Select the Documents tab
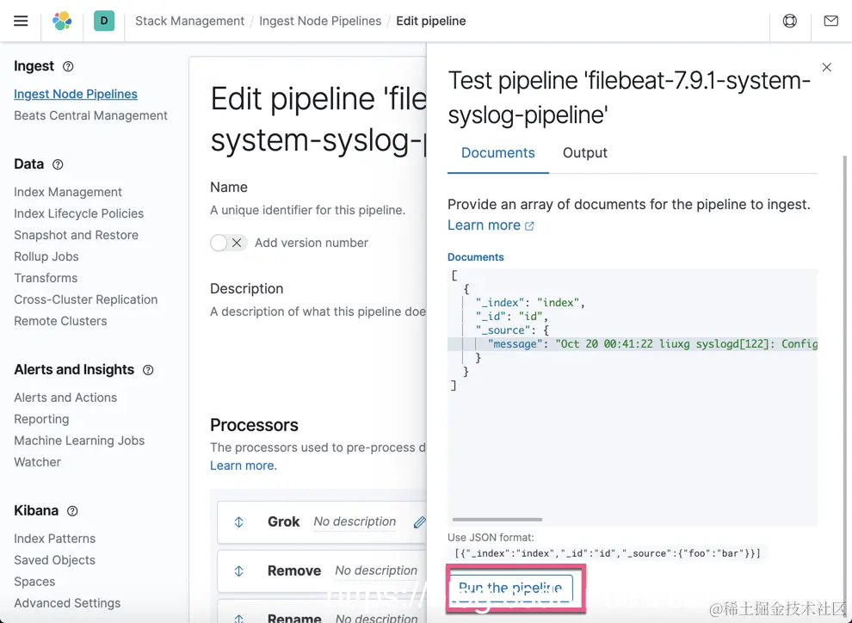Viewport: 852px width, 623px height. pyautogui.click(x=497, y=152)
